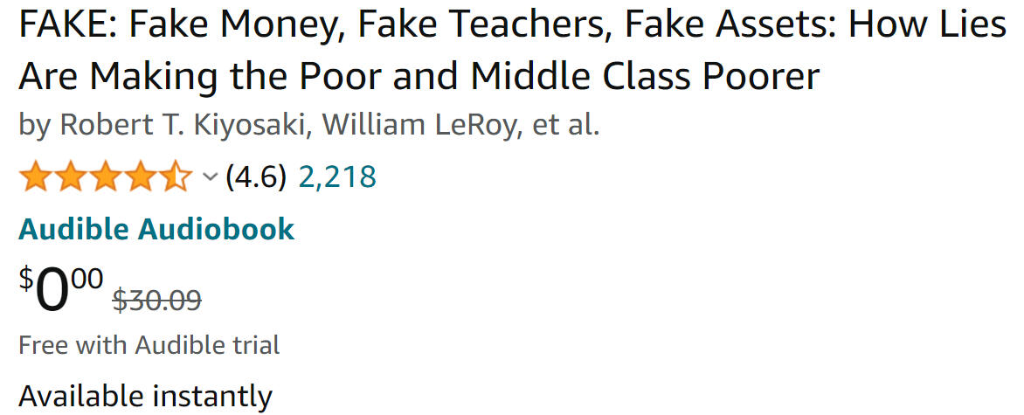1024x415 pixels.
Task: Click 'et al.' in the author line
Action: click(x=566, y=124)
